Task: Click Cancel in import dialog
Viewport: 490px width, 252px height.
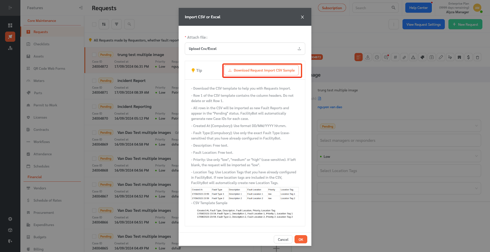Action: (283, 239)
